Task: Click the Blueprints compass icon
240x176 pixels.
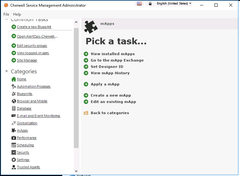Action: (x=14, y=94)
